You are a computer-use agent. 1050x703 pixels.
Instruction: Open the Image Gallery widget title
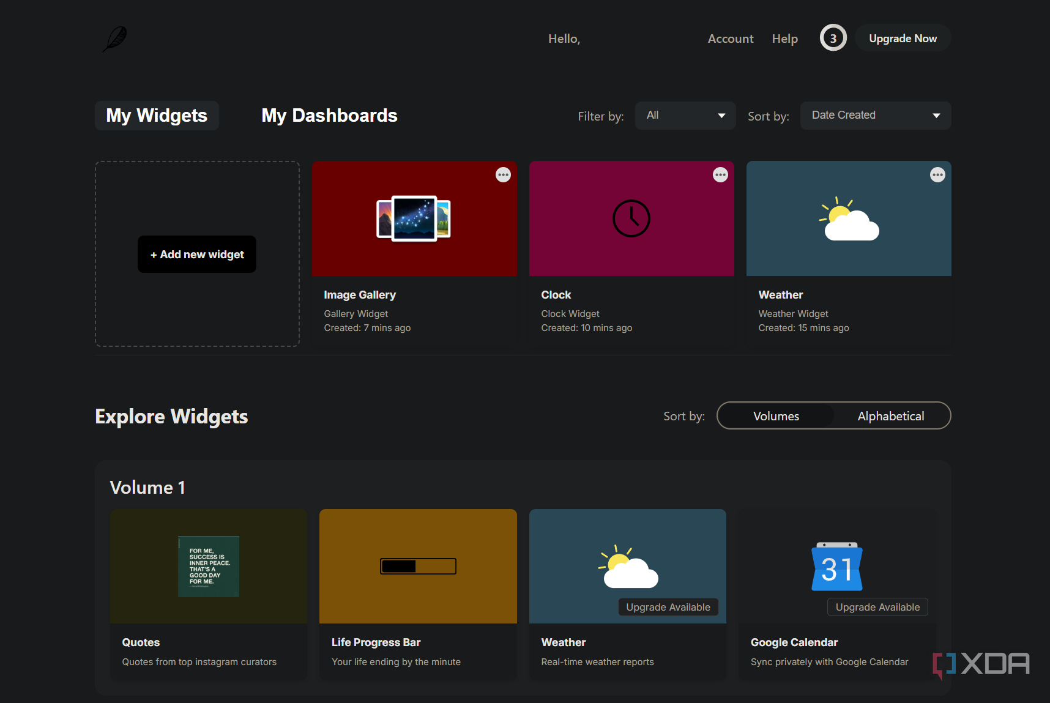pos(360,295)
